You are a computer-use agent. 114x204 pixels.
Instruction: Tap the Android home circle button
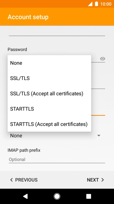57,196
